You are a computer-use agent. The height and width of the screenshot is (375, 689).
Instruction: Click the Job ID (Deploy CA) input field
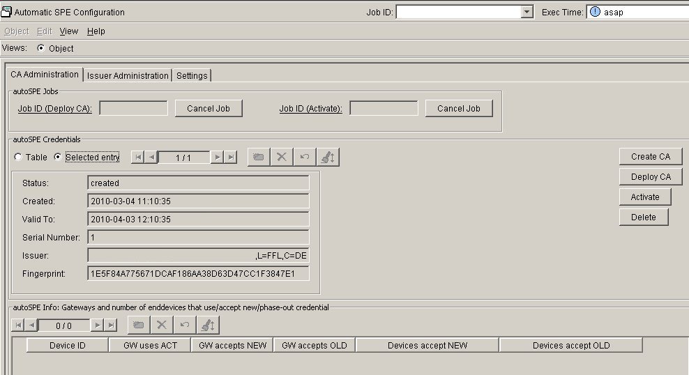click(134, 108)
